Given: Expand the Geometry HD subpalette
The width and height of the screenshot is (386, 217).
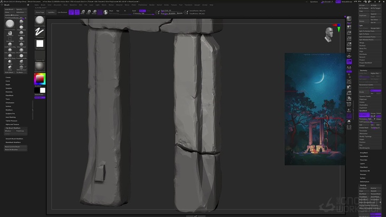Looking at the screenshot, I should (x=364, y=171).
